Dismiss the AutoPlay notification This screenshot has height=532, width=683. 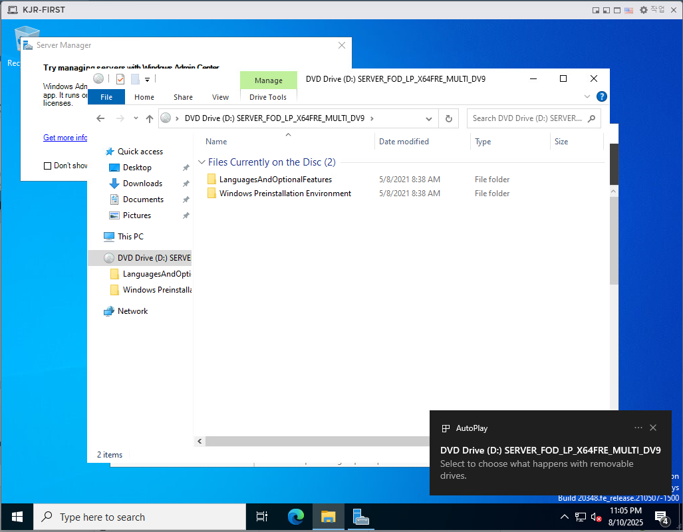[653, 428]
